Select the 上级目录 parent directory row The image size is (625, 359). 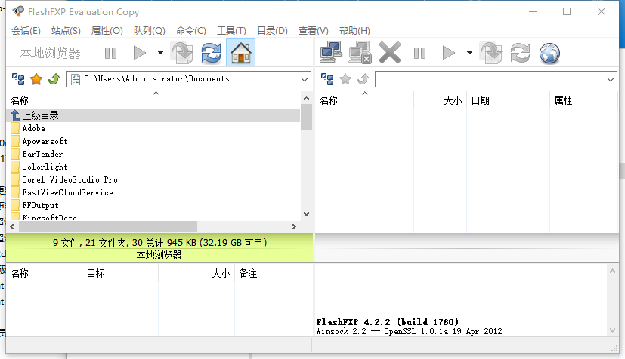155,115
